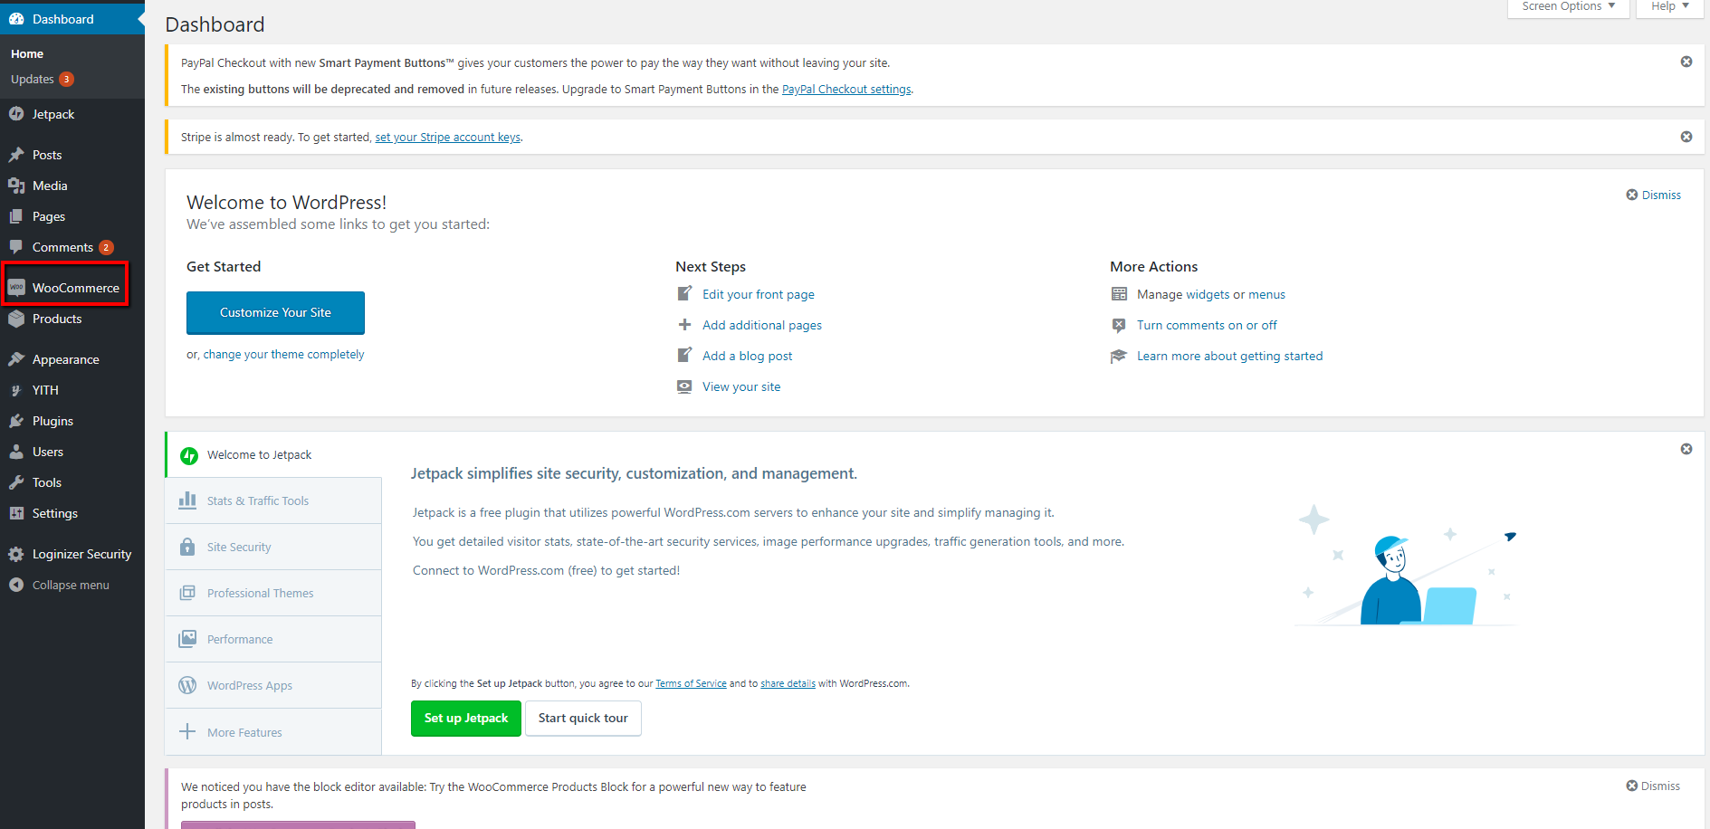Click the Plugins plug icon

pyautogui.click(x=16, y=421)
